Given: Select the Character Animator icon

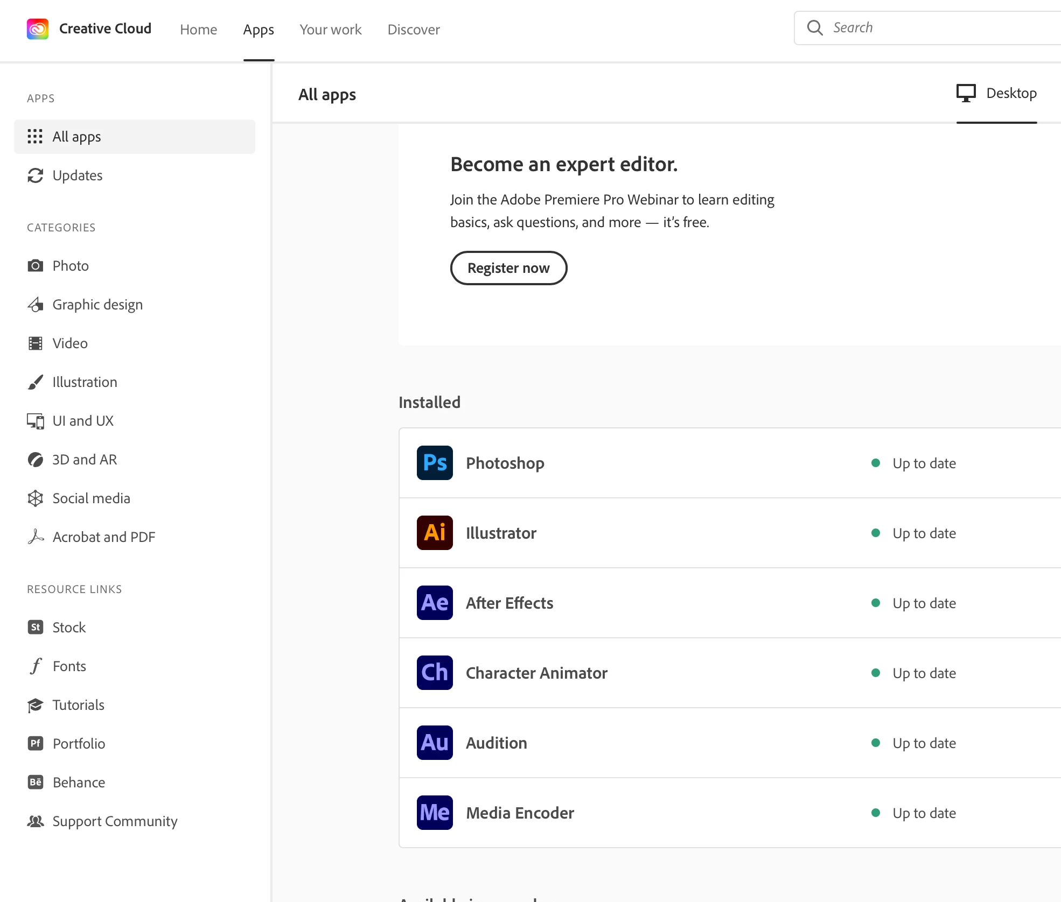Looking at the screenshot, I should (x=434, y=673).
